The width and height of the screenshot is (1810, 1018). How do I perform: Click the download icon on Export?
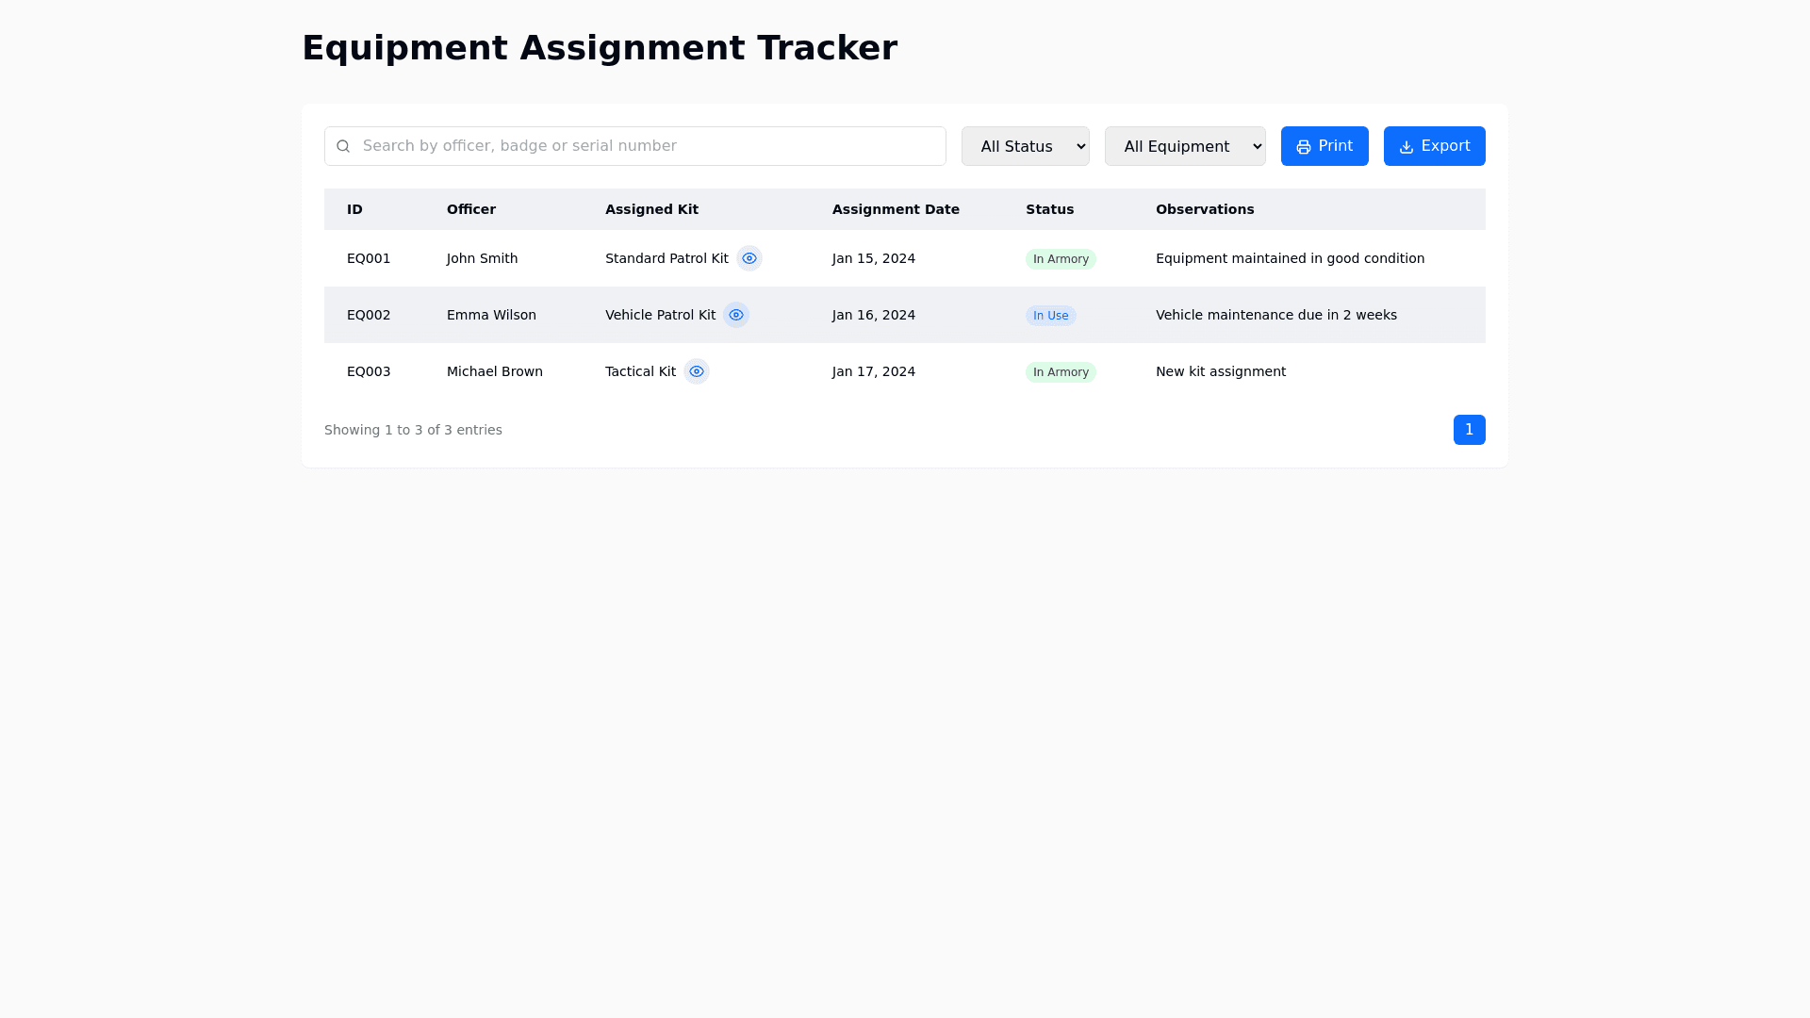tap(1406, 147)
